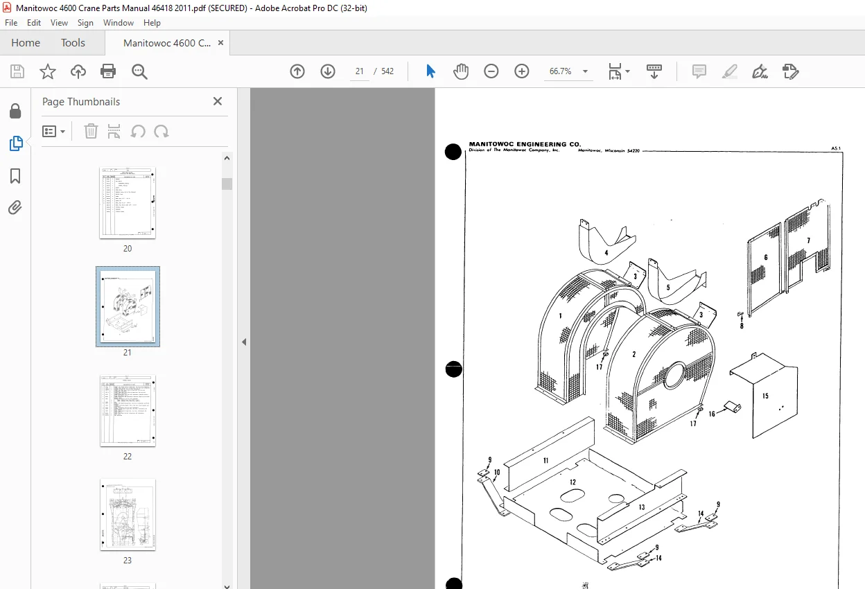
Task: Toggle the Page Thumbnails sidebar icon
Action: 15,143
